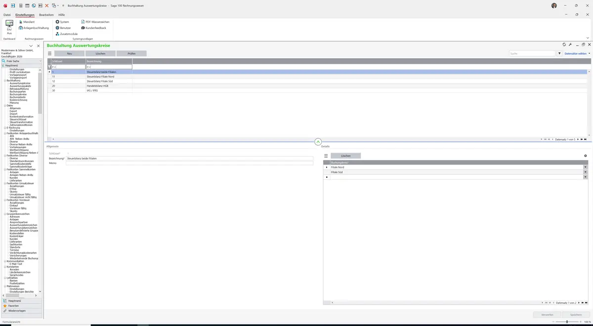Viewport: 593px width, 326px height.
Task: Sort by the Bezeichnung column header
Action: pos(109,61)
